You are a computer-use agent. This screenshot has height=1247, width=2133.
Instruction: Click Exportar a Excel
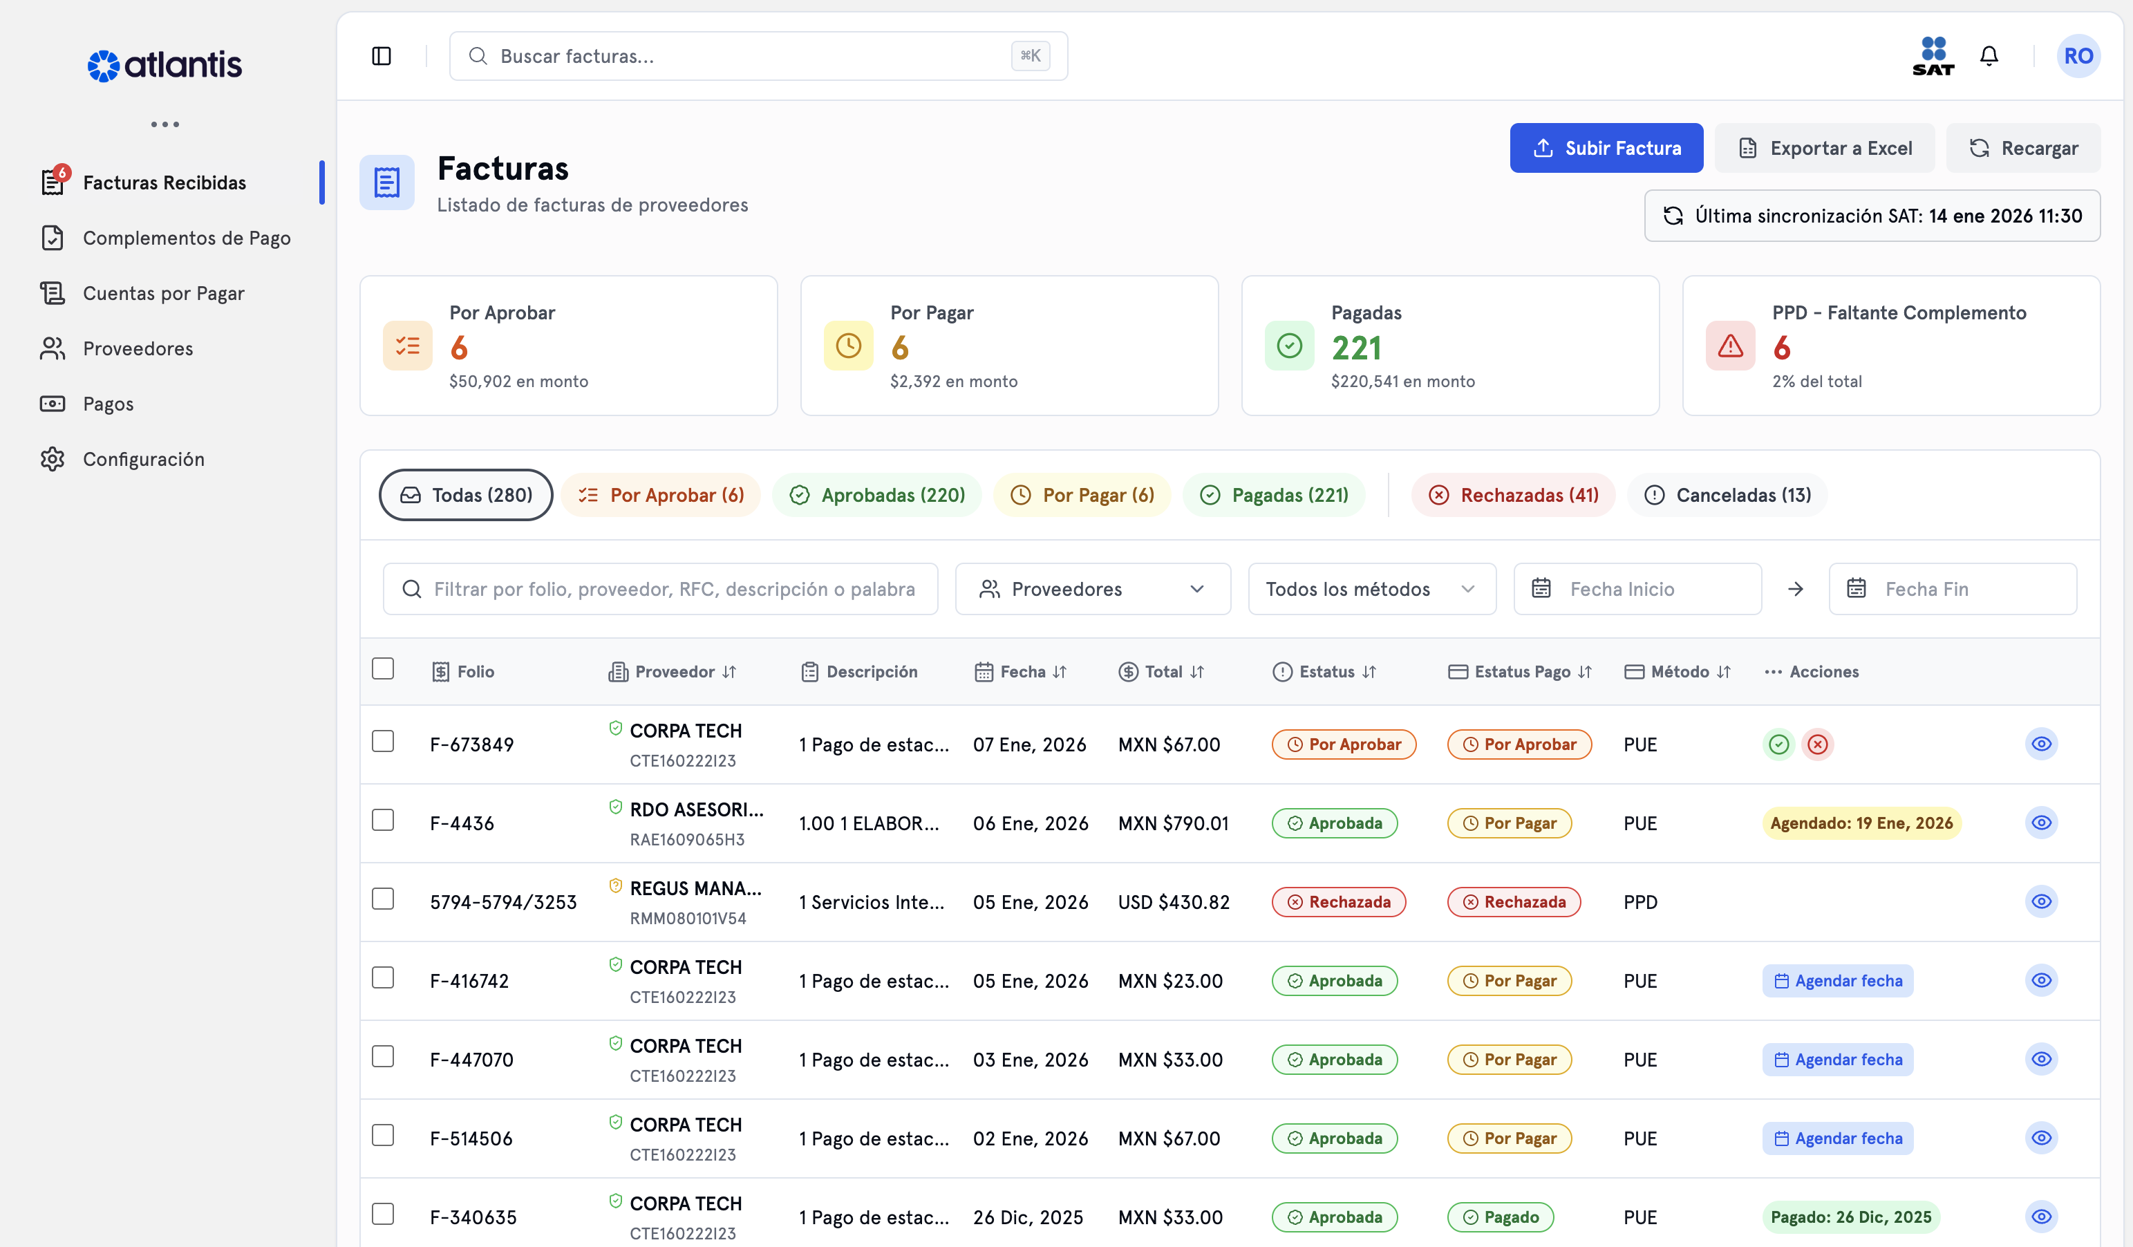click(1824, 147)
